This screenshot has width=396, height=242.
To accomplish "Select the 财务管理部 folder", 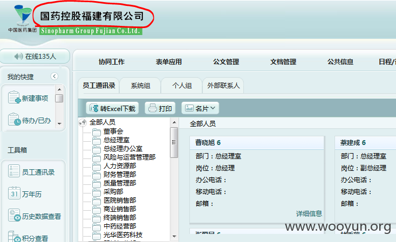I will click(120, 175).
